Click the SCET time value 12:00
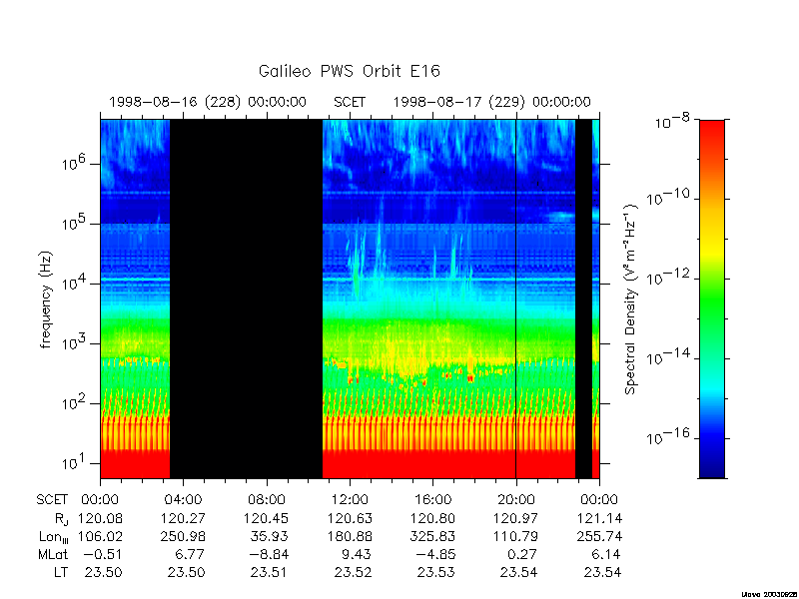Image resolution: width=799 pixels, height=599 pixels. [x=350, y=500]
